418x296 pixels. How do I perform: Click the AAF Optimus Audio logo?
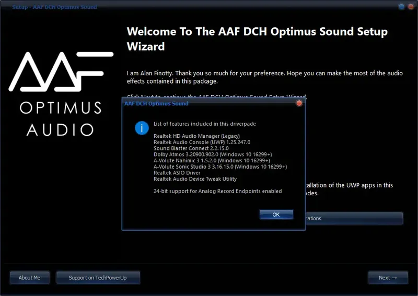pos(61,94)
